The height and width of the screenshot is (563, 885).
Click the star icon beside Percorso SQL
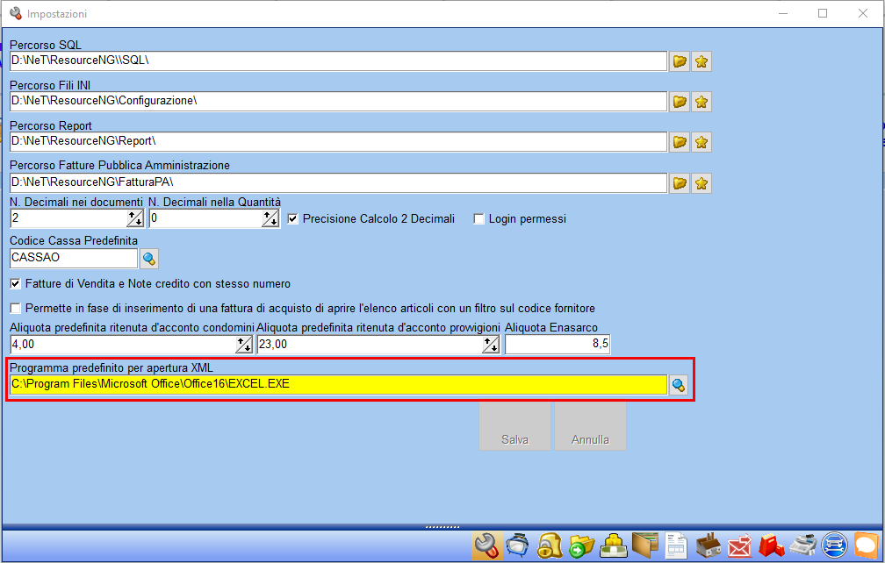coord(701,61)
